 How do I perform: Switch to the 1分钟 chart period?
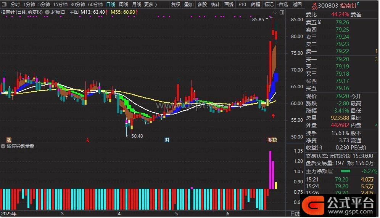29,4
